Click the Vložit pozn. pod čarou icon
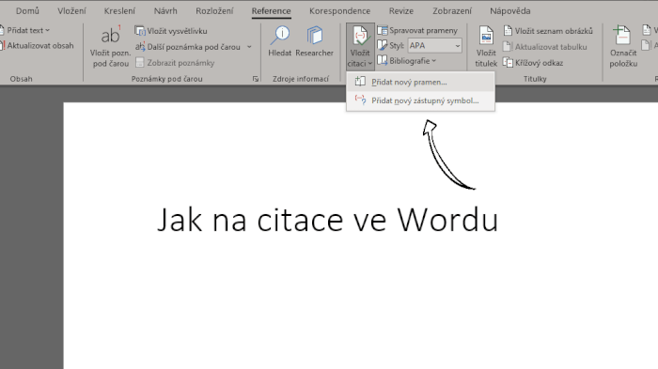The width and height of the screenshot is (658, 369). [110, 36]
